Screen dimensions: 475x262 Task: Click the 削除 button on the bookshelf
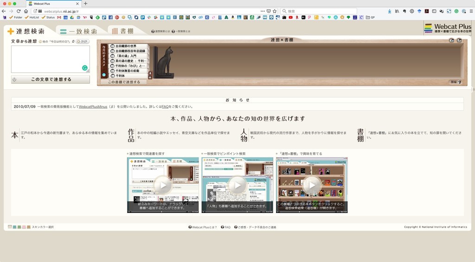click(x=456, y=82)
